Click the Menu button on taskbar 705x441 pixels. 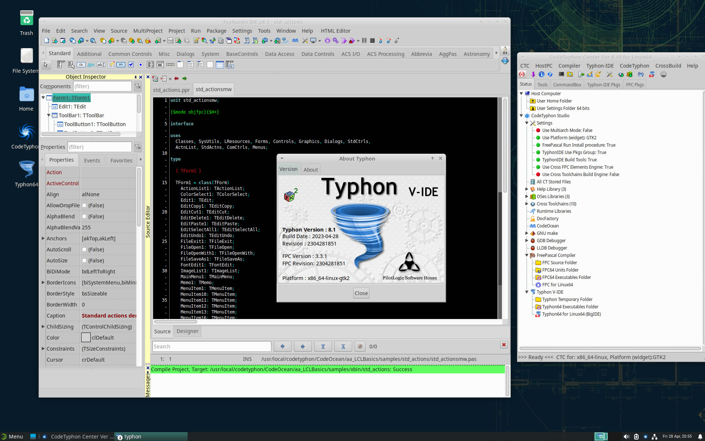(x=12, y=437)
